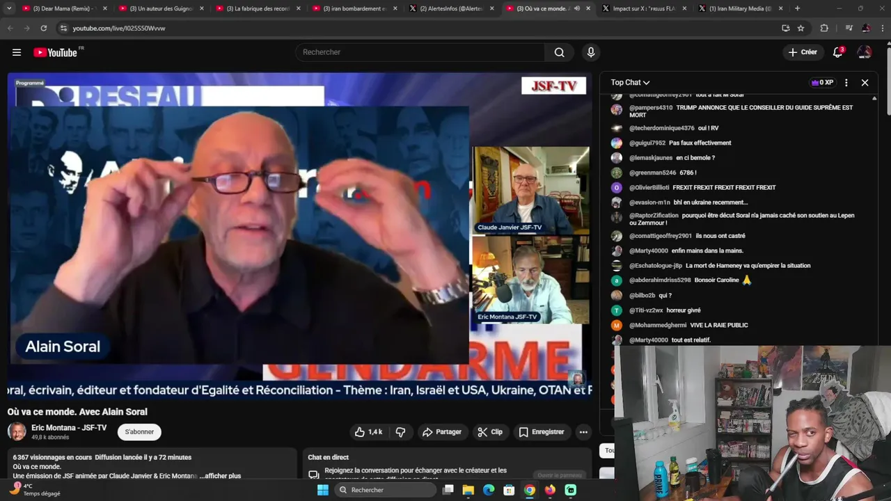Expand description with ...afficher plus
The image size is (891, 501).
point(221,476)
